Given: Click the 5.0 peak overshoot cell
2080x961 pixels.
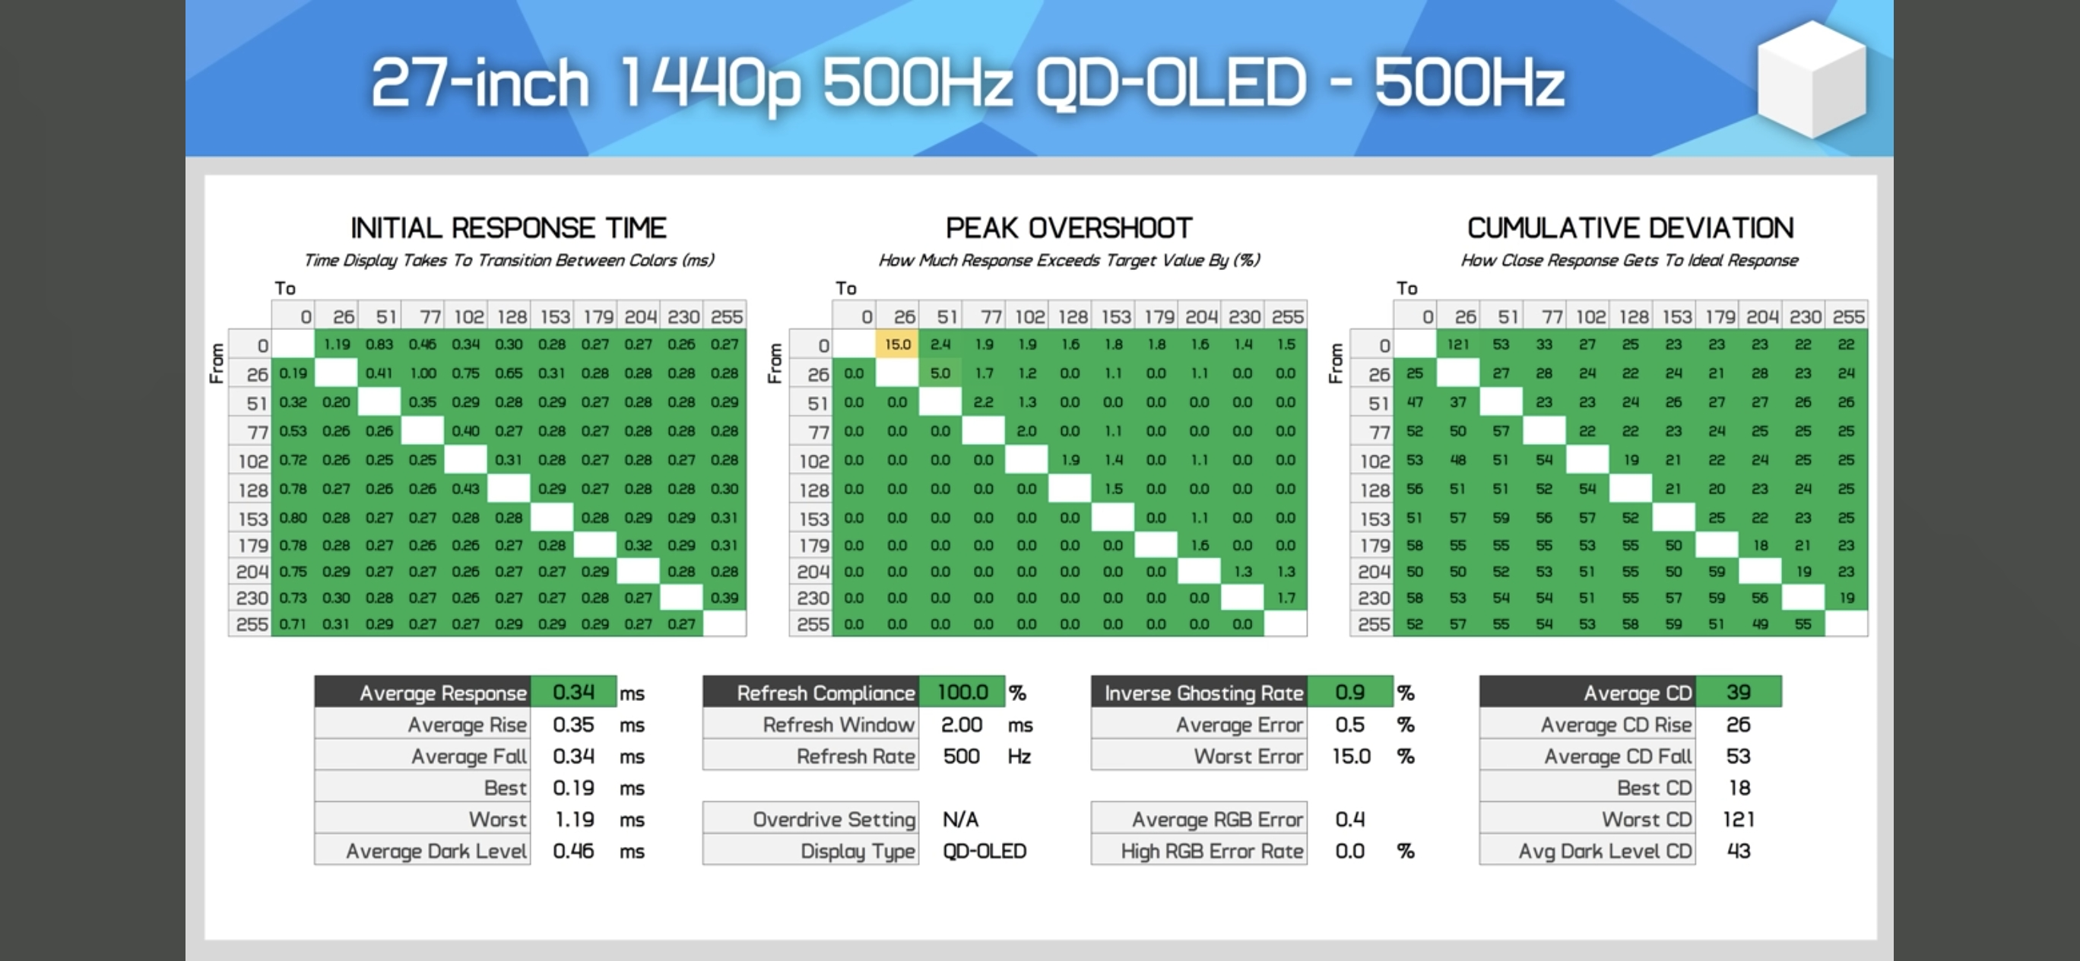Looking at the screenshot, I should (x=940, y=373).
